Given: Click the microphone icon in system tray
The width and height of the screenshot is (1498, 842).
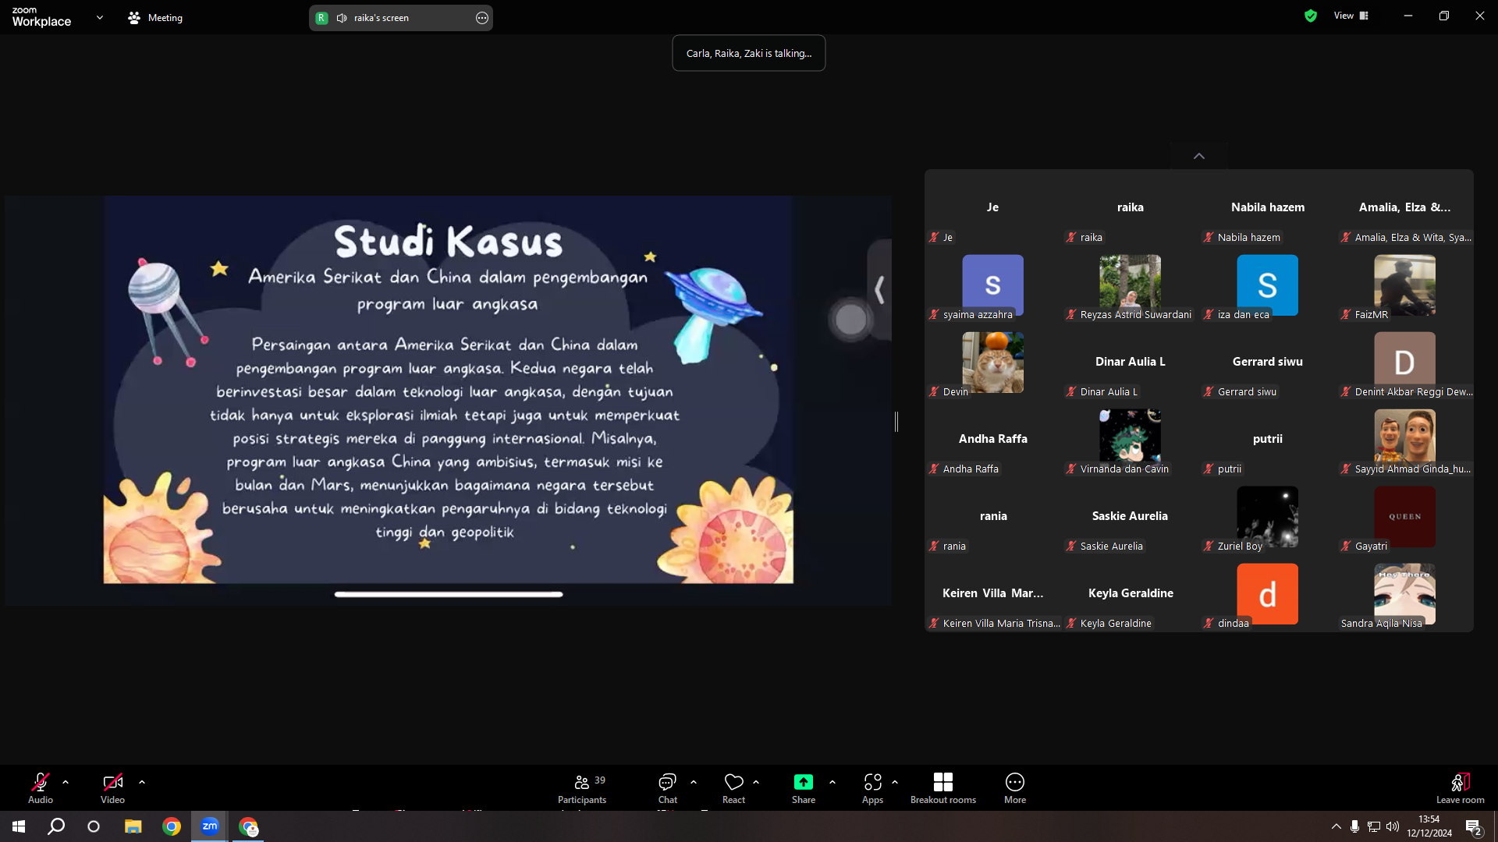Looking at the screenshot, I should (x=1354, y=826).
